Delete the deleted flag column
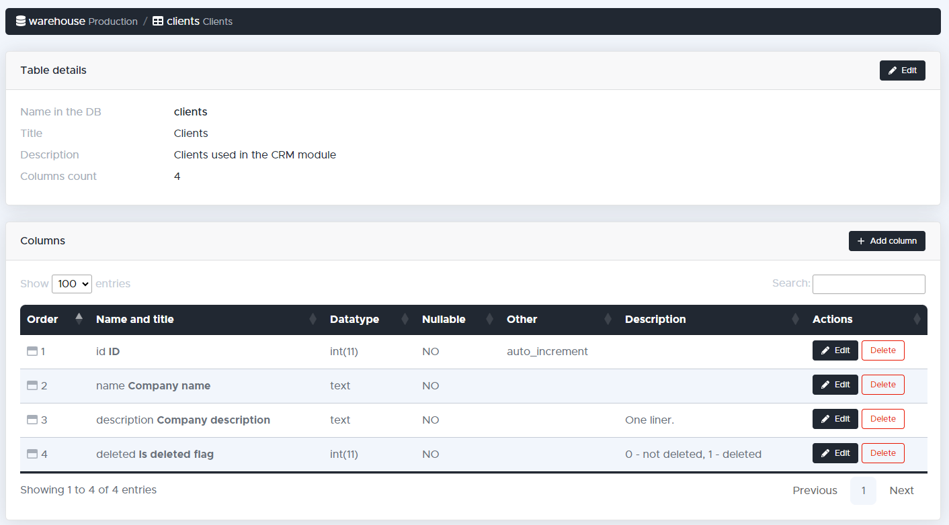 pos(882,453)
